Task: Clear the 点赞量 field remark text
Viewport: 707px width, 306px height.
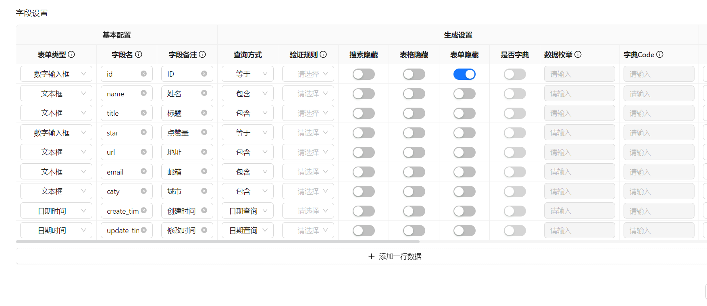Action: [x=204, y=132]
